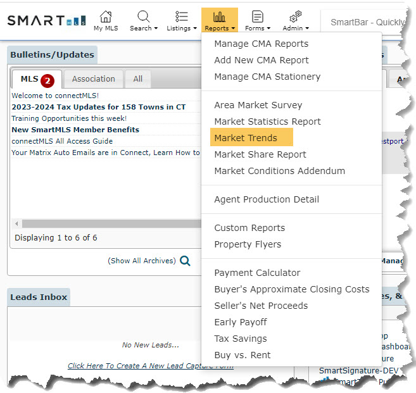Expand the Listings dropdown arrow
Image resolution: width=416 pixels, height=393 pixels.
point(195,28)
